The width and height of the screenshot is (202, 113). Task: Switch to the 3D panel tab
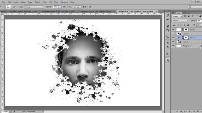(173, 13)
